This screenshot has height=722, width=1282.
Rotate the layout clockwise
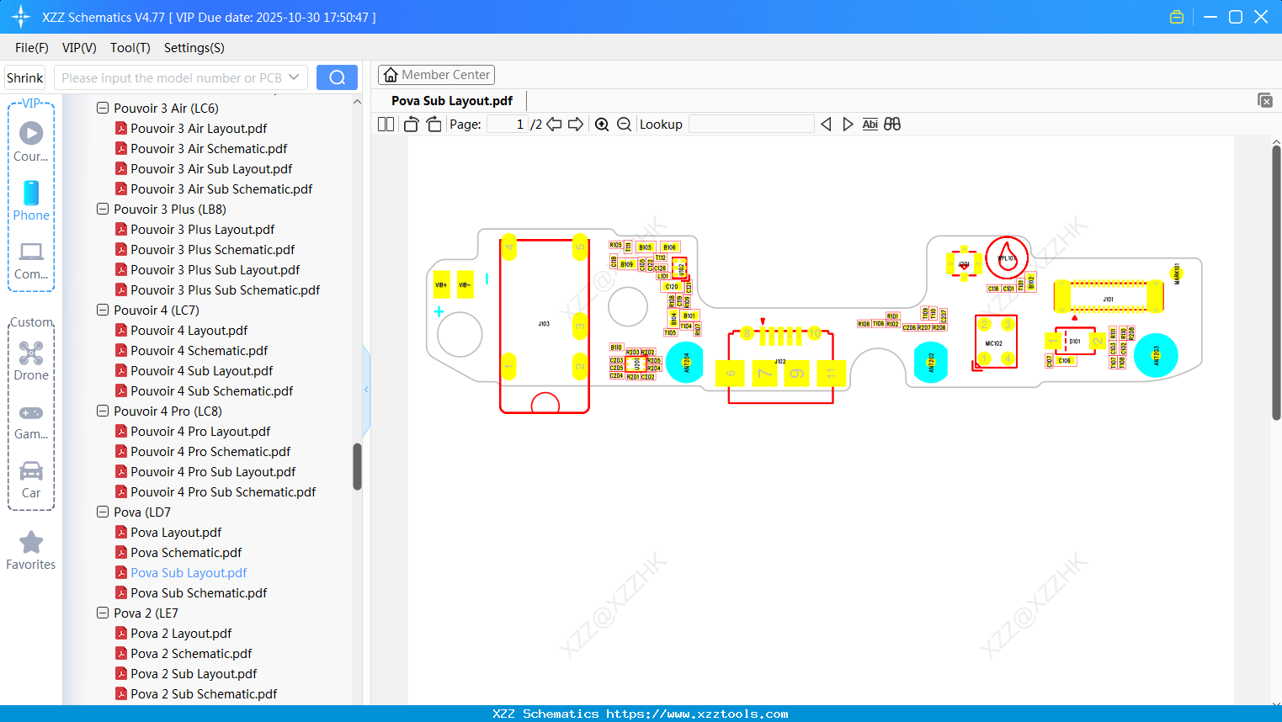click(433, 124)
